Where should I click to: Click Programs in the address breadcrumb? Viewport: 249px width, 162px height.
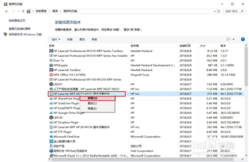pyautogui.click(x=55, y=11)
